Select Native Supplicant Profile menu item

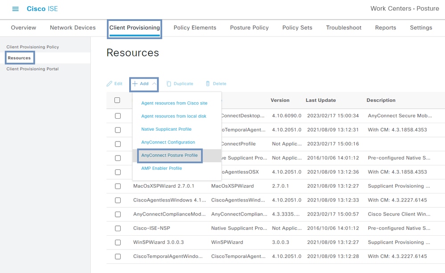166,129
